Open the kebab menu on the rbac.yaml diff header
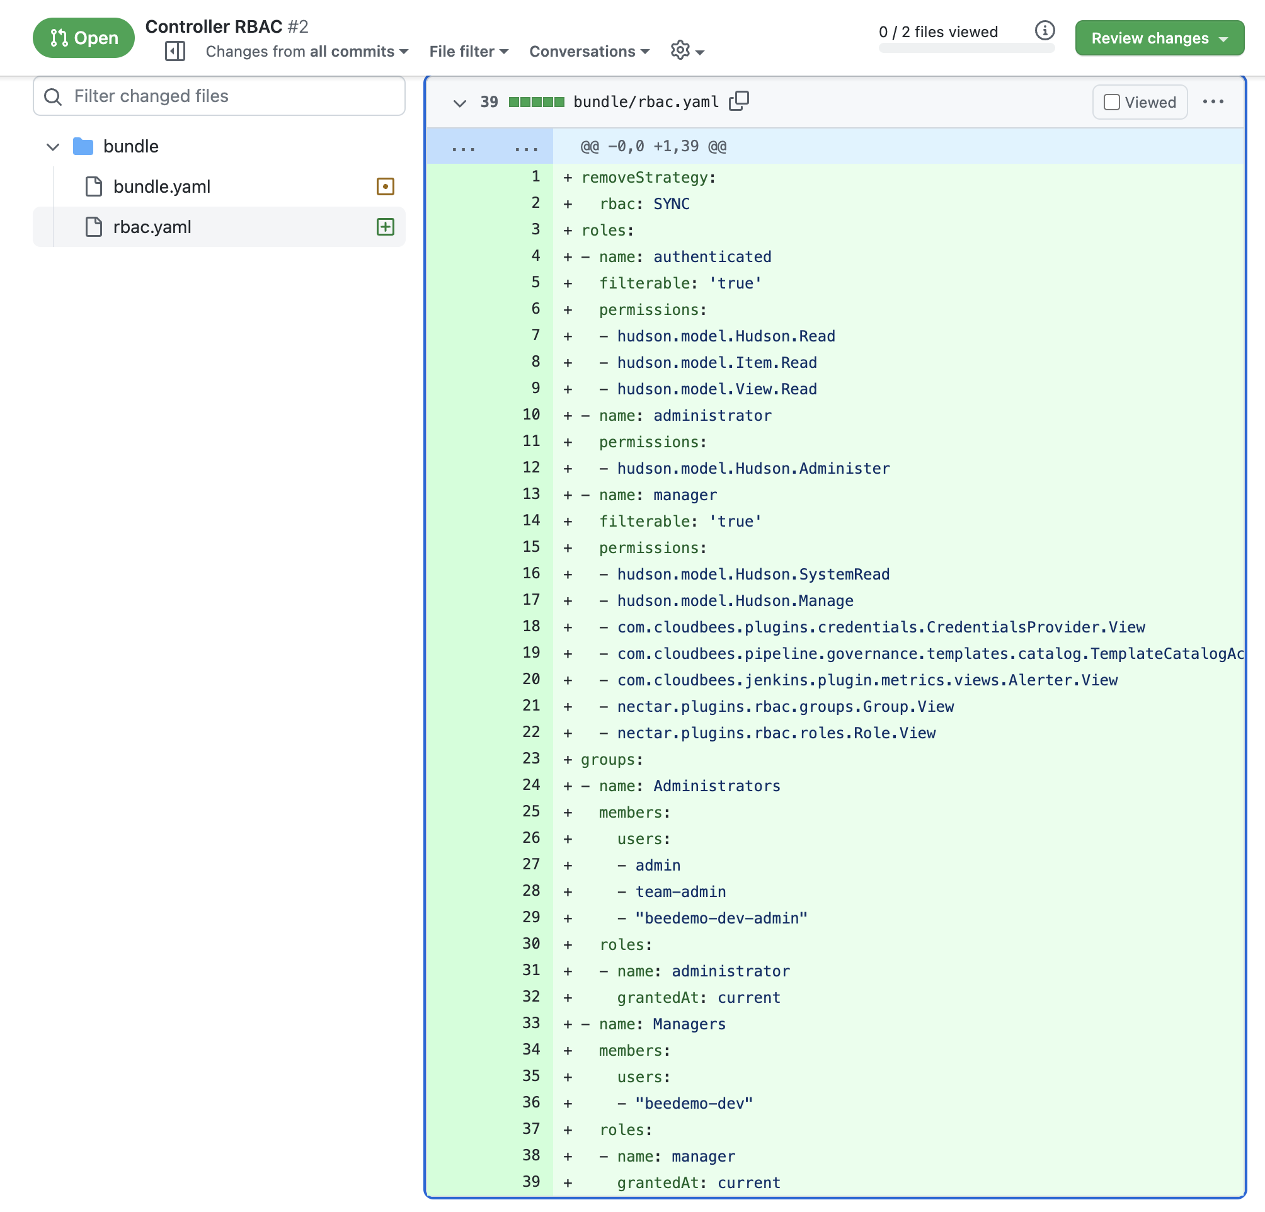 [1214, 101]
